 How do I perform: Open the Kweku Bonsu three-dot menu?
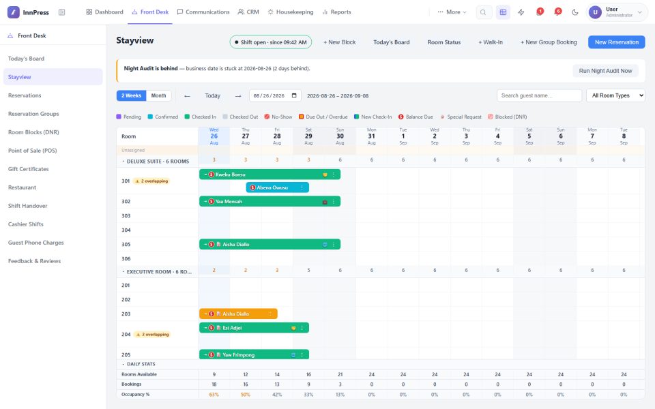click(x=334, y=175)
